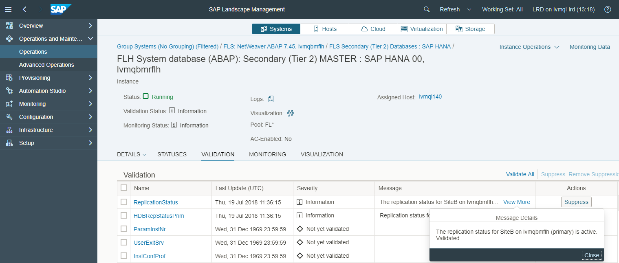
Task: Click the search magnifier icon
Action: [x=427, y=9]
